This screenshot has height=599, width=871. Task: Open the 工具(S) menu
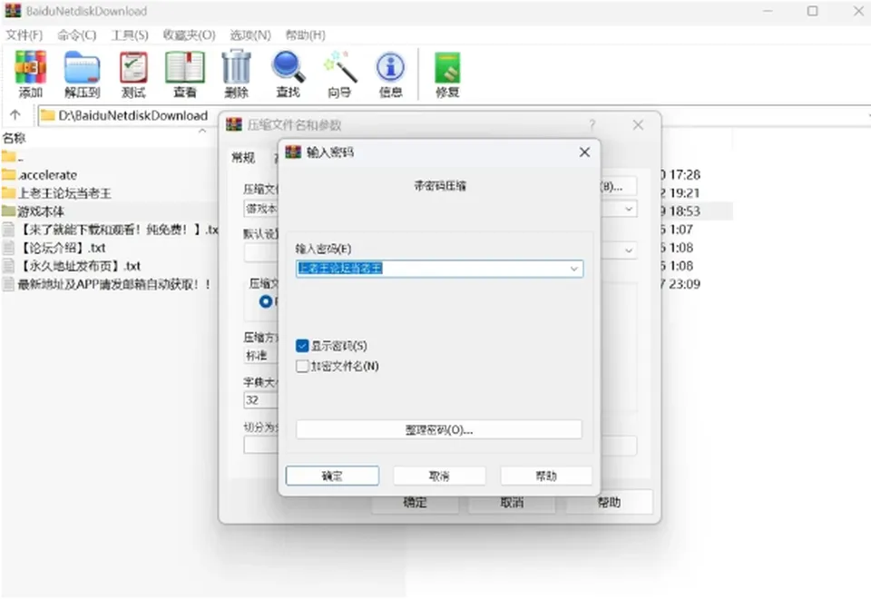click(130, 35)
